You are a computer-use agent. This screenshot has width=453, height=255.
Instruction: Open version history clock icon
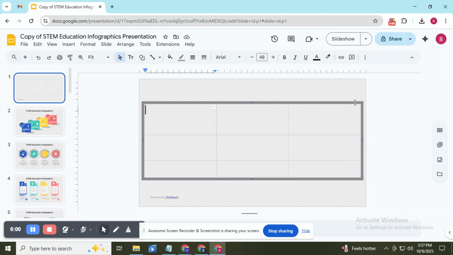point(275,39)
